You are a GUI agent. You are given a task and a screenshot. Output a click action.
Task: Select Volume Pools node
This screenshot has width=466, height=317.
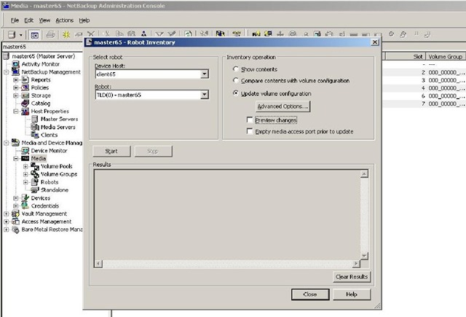coord(57,166)
